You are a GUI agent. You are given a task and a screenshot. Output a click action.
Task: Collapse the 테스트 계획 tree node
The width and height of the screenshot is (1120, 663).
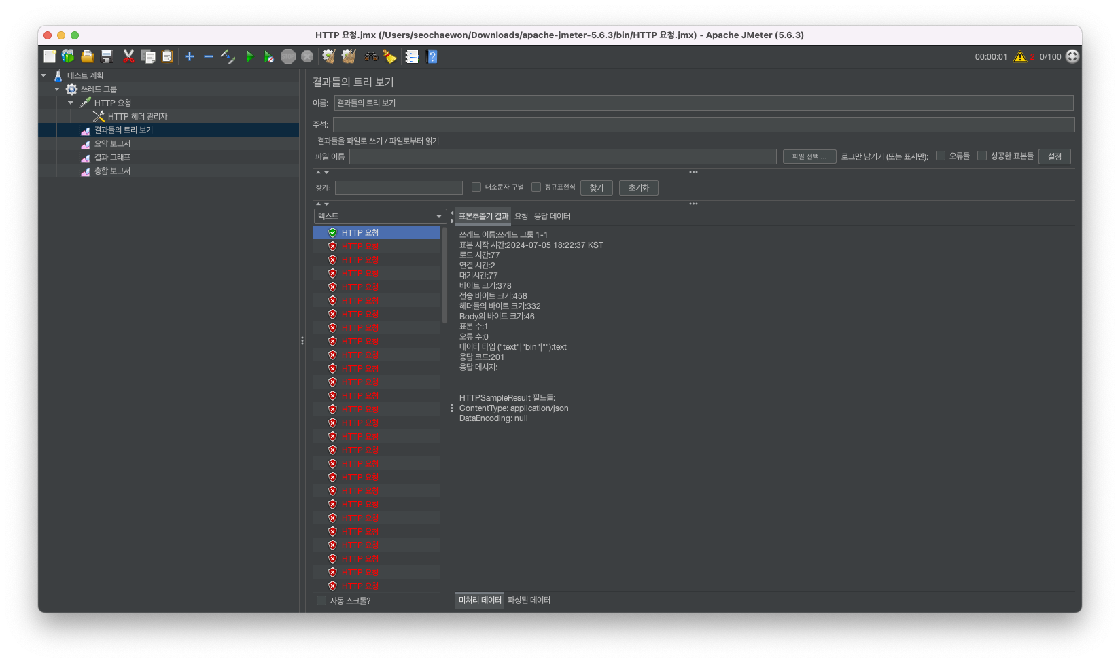pos(43,75)
